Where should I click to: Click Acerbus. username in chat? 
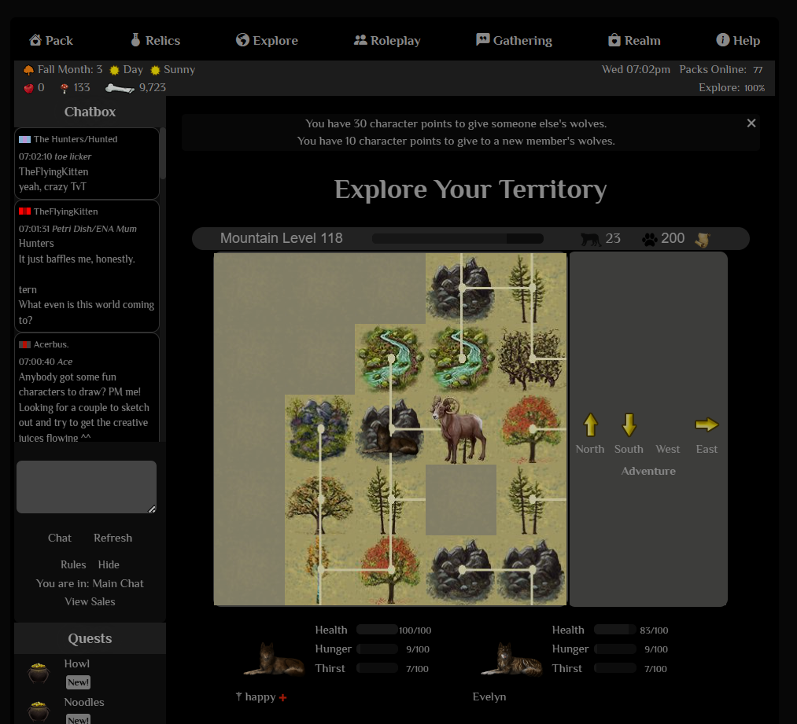(51, 344)
